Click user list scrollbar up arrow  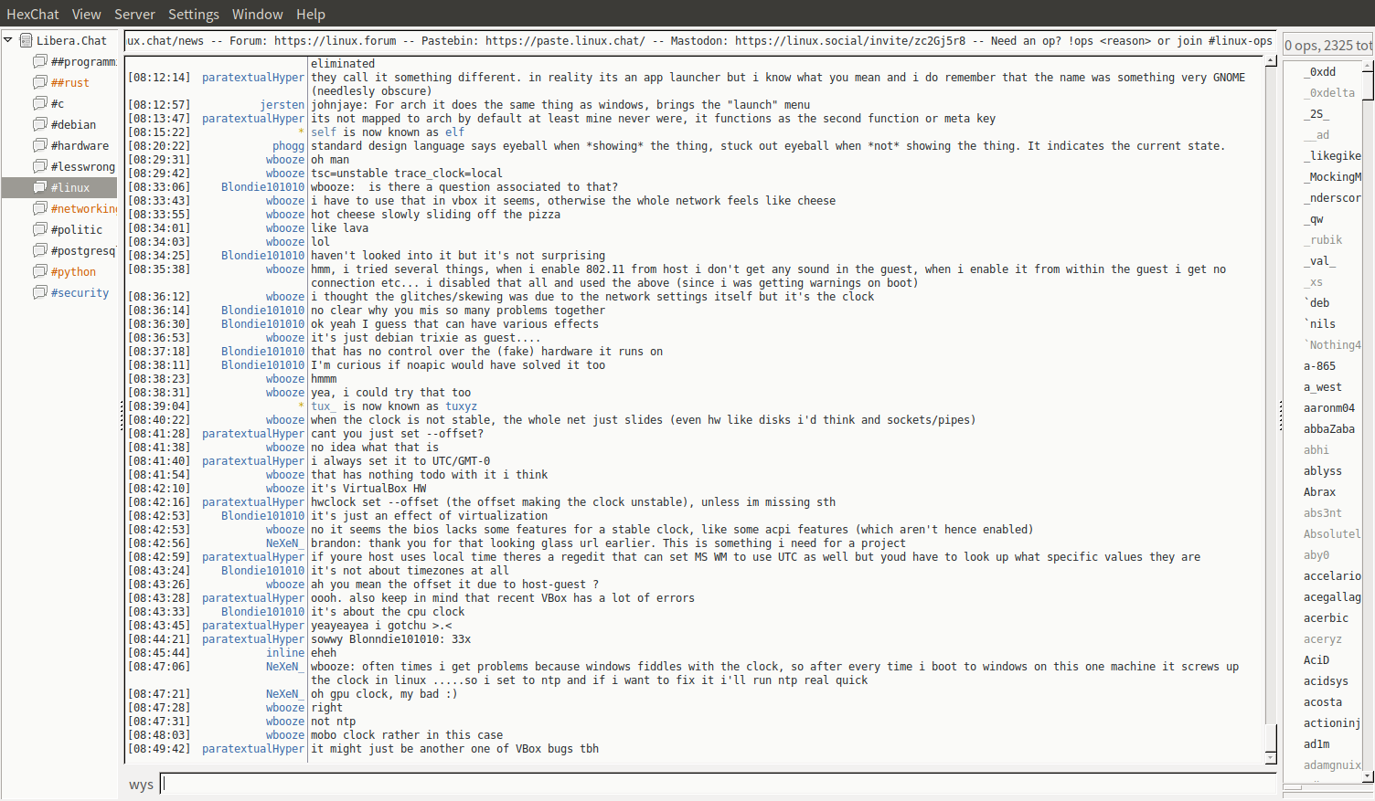(1369, 67)
